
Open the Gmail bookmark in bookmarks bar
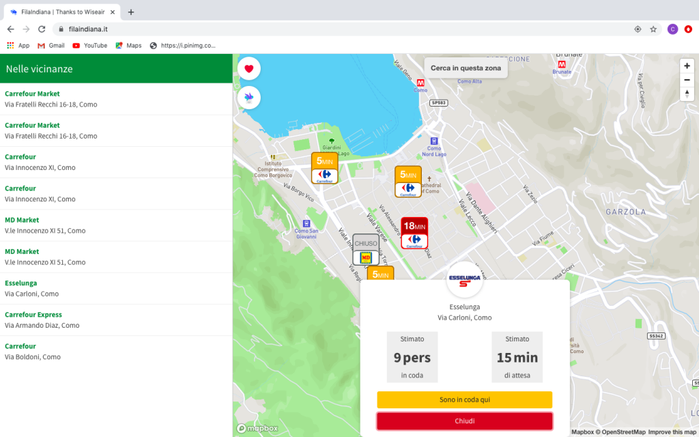click(51, 46)
